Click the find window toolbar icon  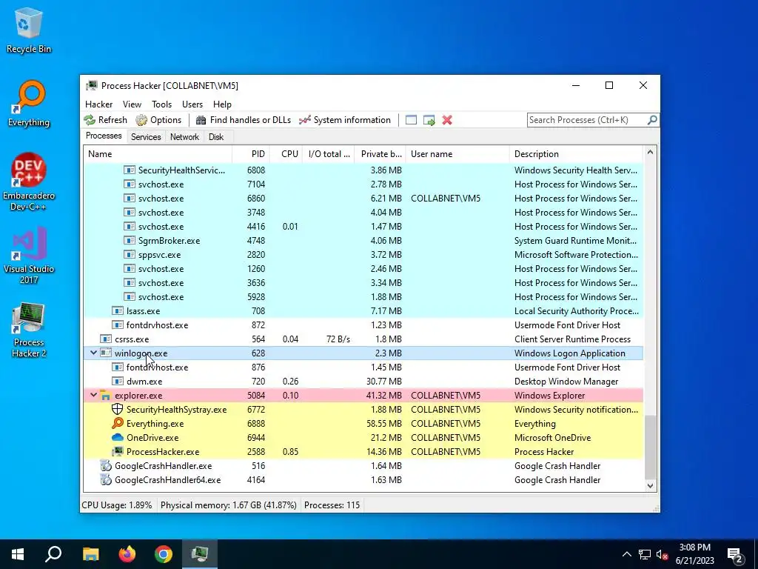411,120
